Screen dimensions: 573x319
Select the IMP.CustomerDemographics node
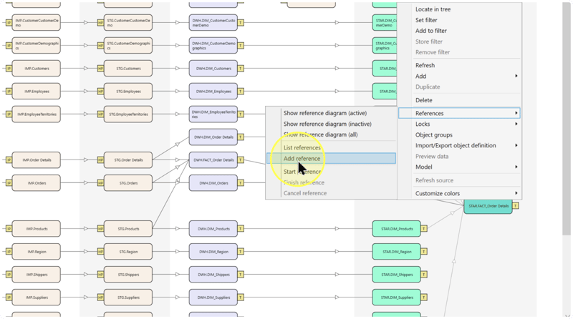(x=37, y=45)
